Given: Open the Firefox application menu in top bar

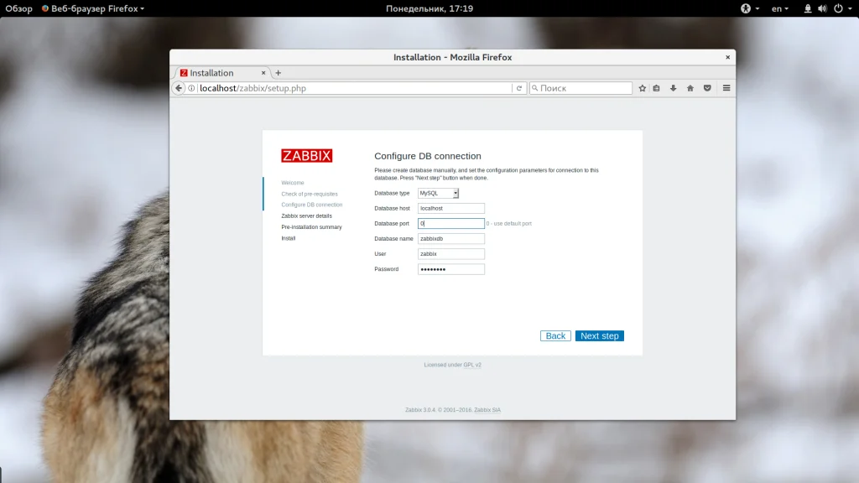Looking at the screenshot, I should [93, 8].
